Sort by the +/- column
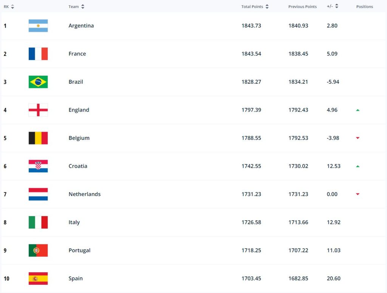The width and height of the screenshot is (387, 293). [333, 6]
